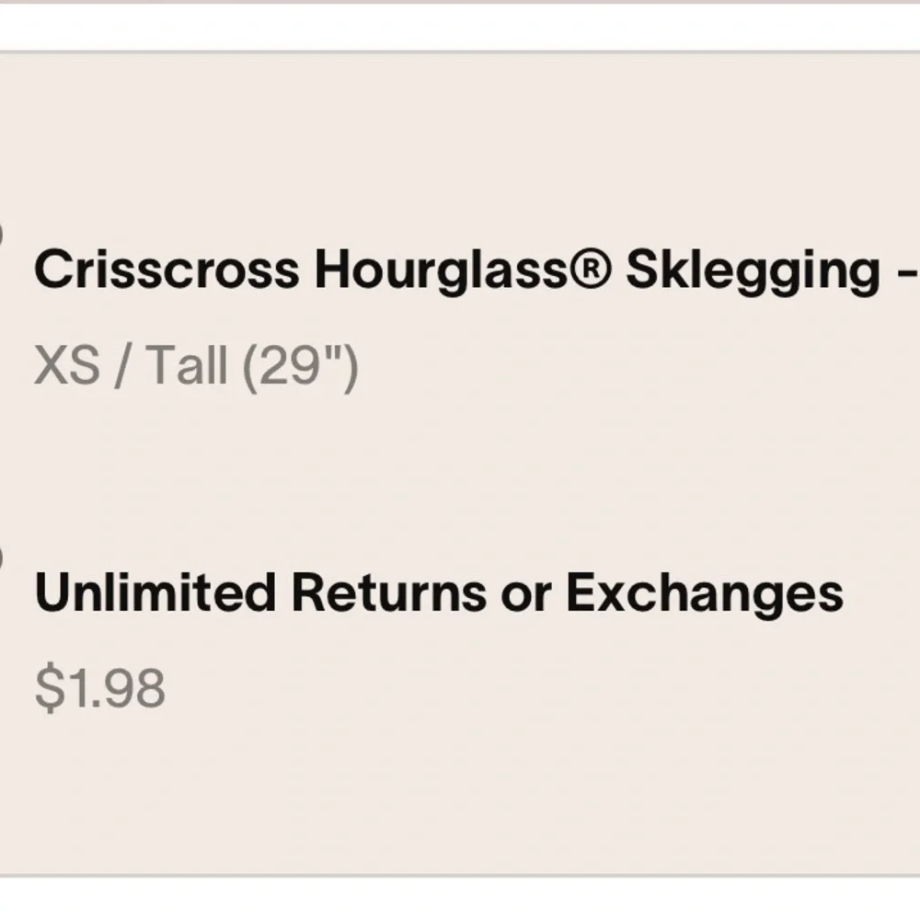The width and height of the screenshot is (920, 920).
Task: Click the word "Hourglass" in the title
Action: coord(450,270)
